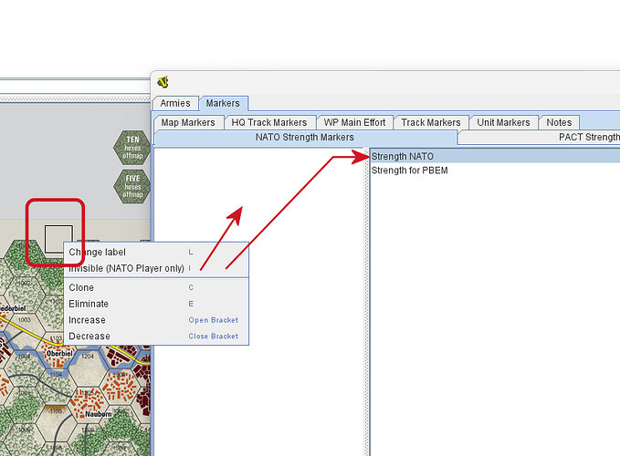Select the FIVE hexes offmap marker
This screenshot has width=620, height=456.
[132, 185]
